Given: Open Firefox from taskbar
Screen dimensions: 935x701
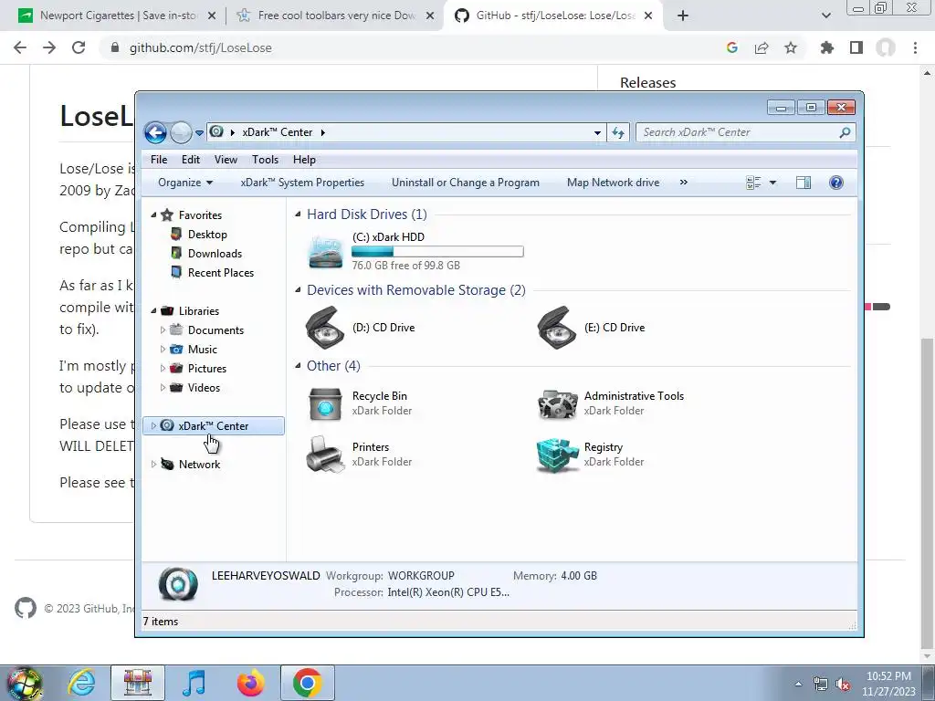Looking at the screenshot, I should 250,683.
